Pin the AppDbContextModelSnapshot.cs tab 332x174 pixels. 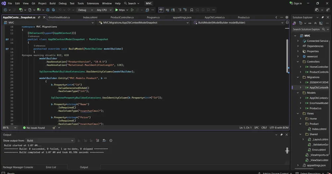coord(39,17)
